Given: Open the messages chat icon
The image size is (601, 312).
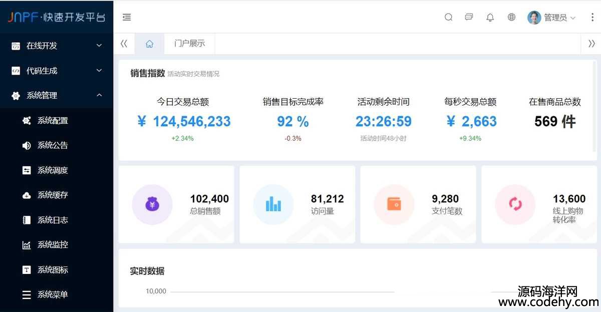Looking at the screenshot, I should click(469, 17).
